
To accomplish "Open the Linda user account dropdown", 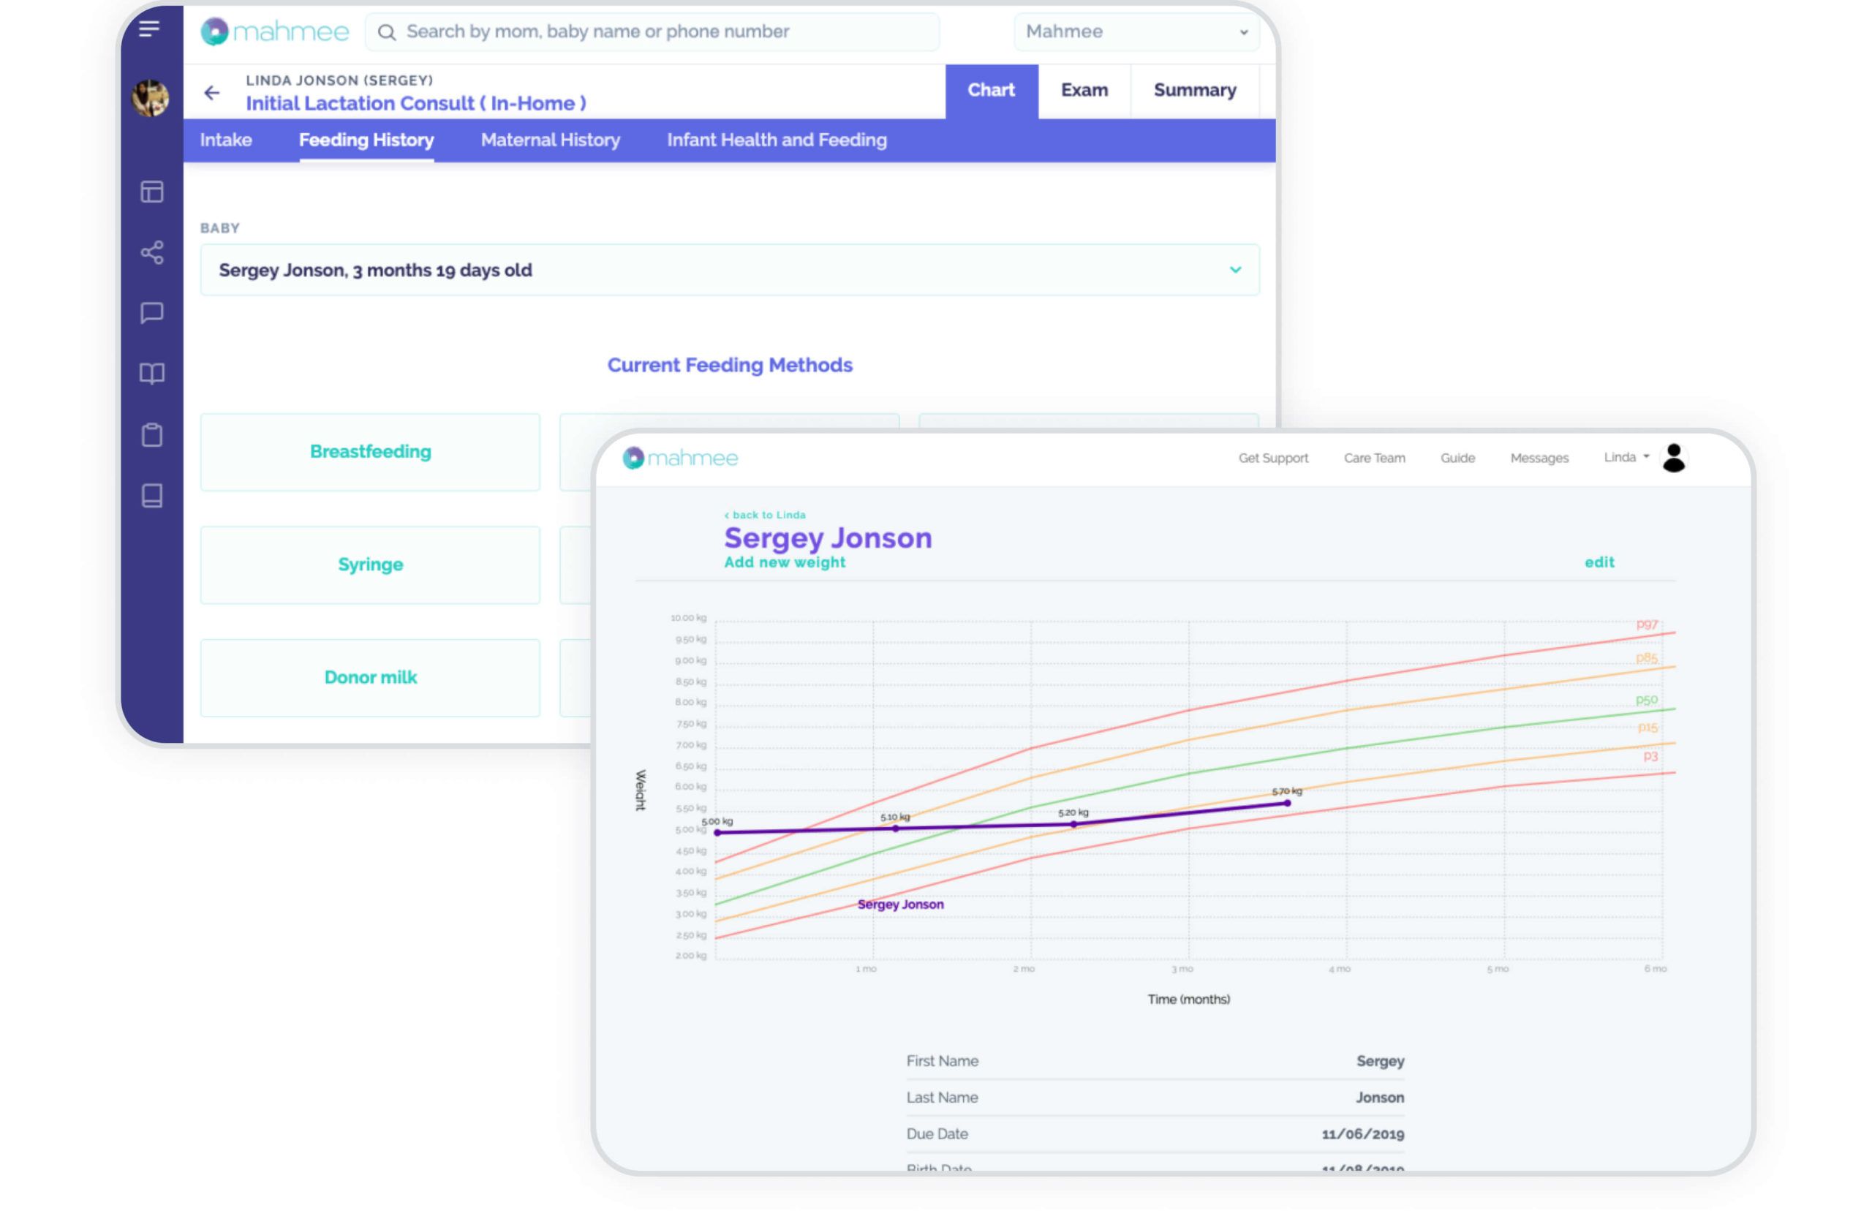I will click(x=1626, y=457).
